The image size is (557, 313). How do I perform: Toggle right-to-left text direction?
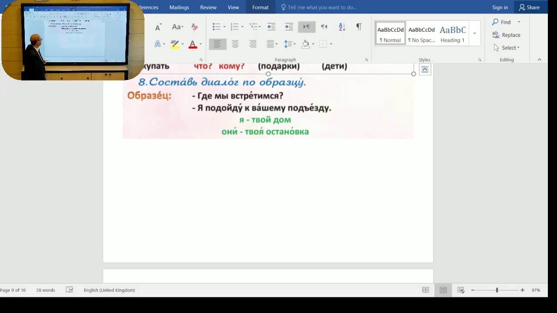tap(324, 27)
